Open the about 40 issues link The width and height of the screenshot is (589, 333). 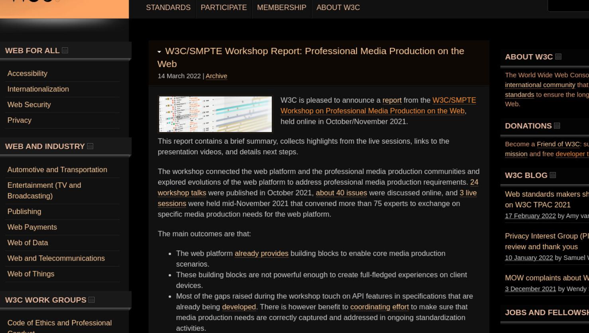pos(341,193)
